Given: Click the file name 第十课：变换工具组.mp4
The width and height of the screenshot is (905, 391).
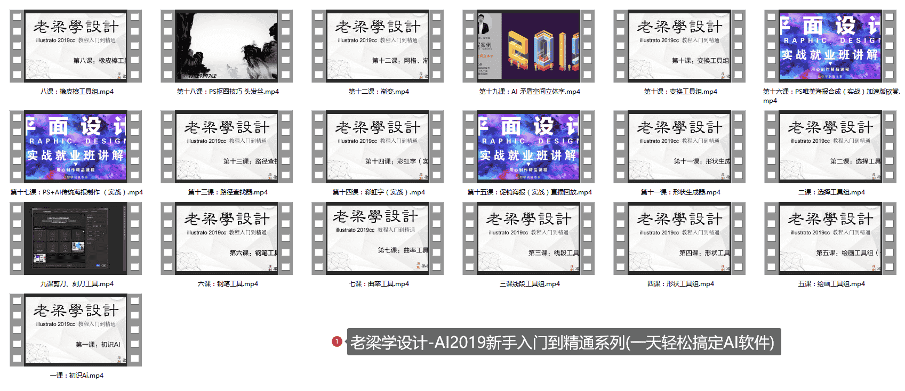Looking at the screenshot, I should [680, 92].
